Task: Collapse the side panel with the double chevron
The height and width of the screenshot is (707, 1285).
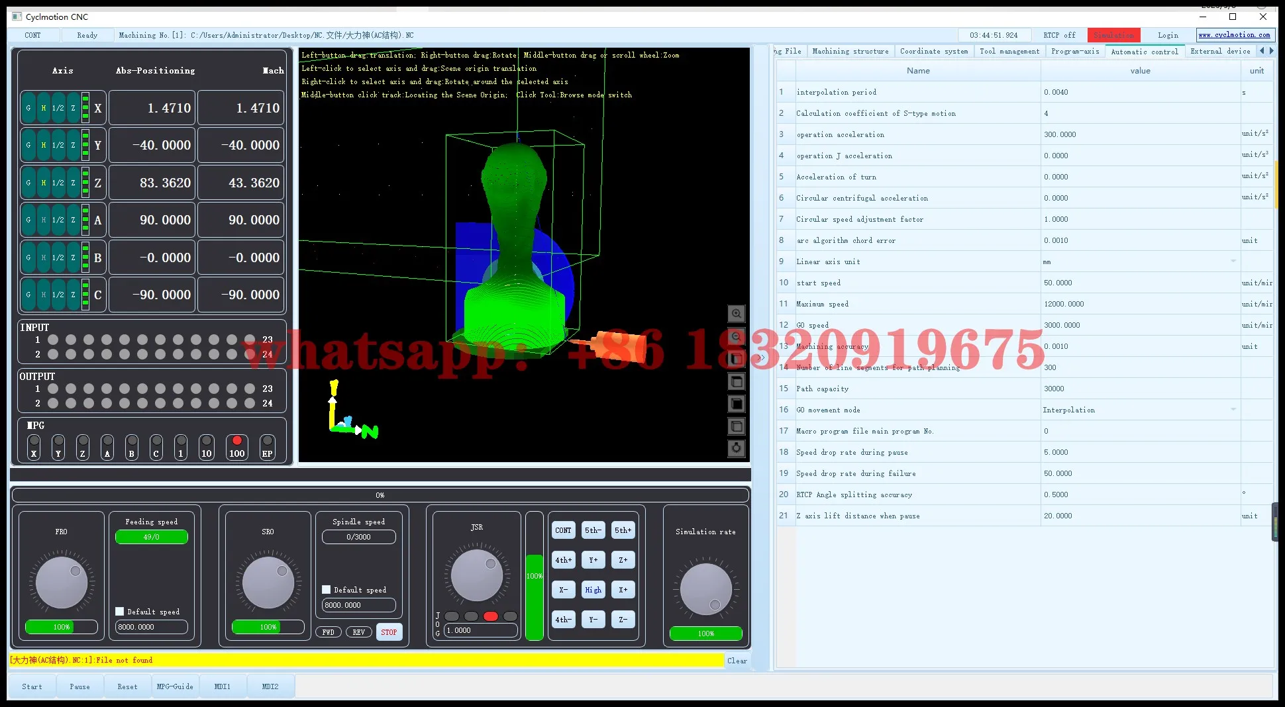Action: pos(761,358)
